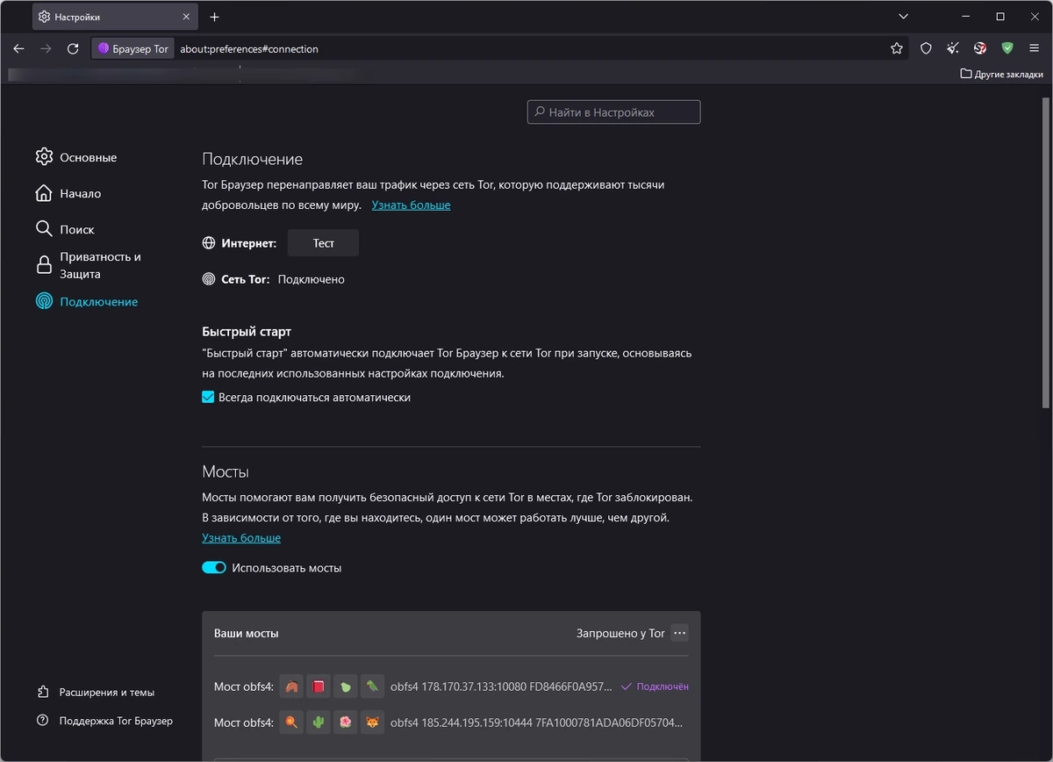Toggle the Использовать мосты switch
The image size is (1053, 762).
pos(214,568)
